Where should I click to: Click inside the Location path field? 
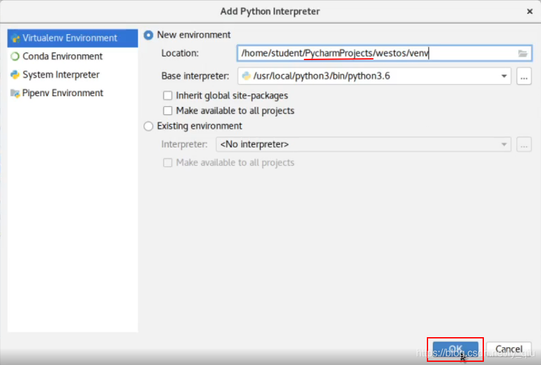[384, 53]
